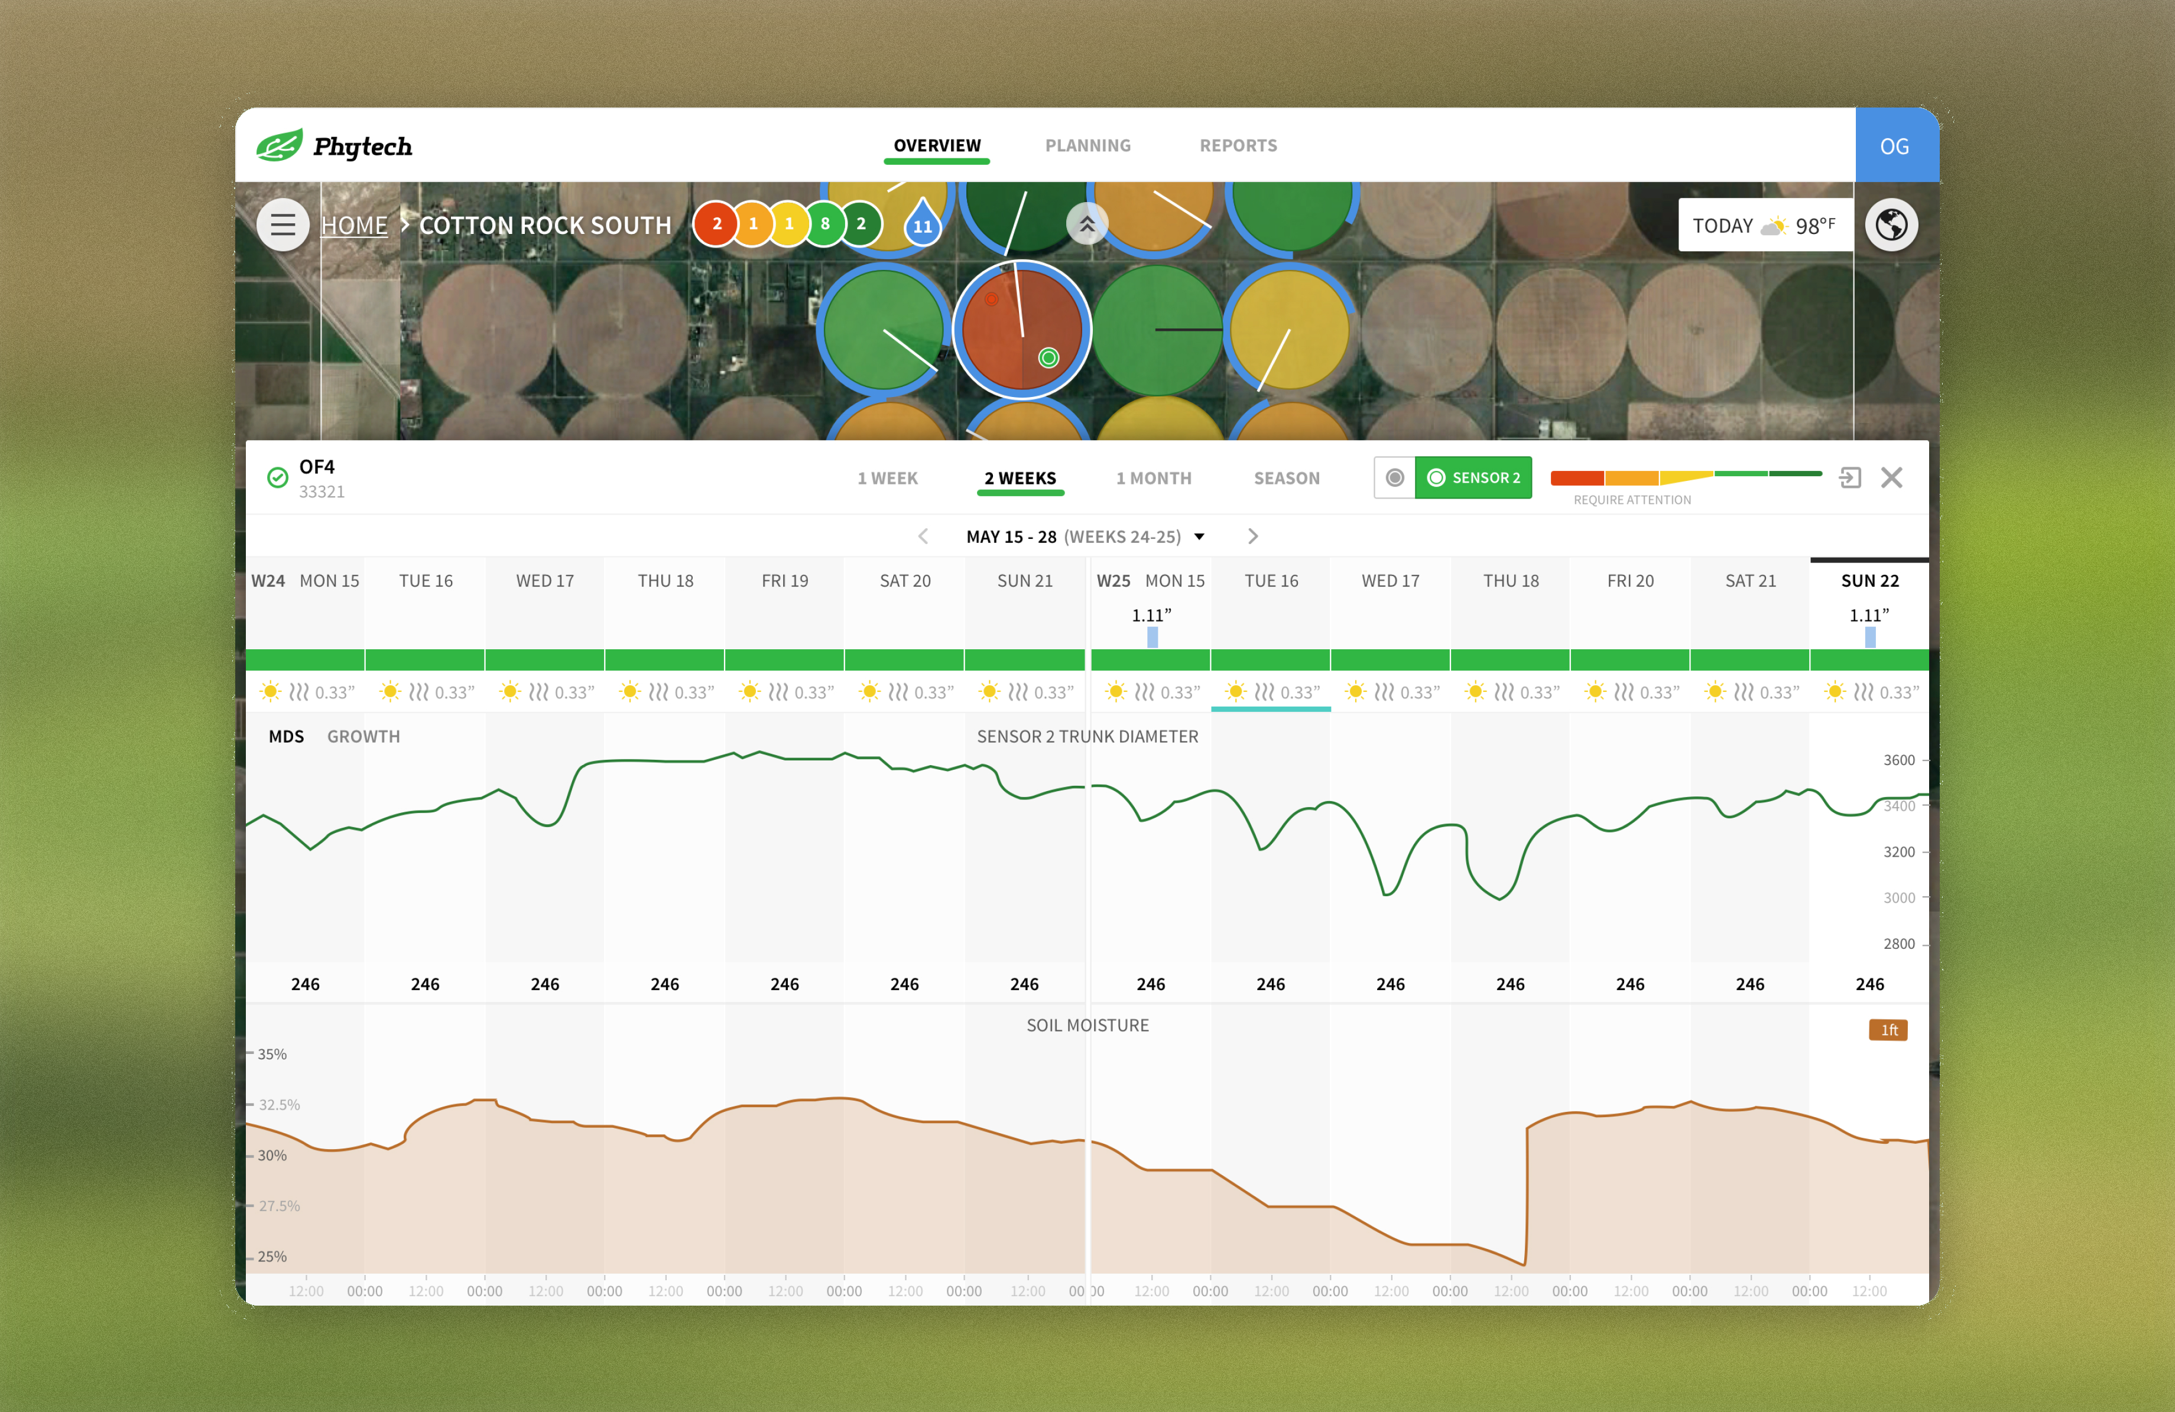Open the hamburger menu
This screenshot has width=2175, height=1412.
pyautogui.click(x=283, y=225)
